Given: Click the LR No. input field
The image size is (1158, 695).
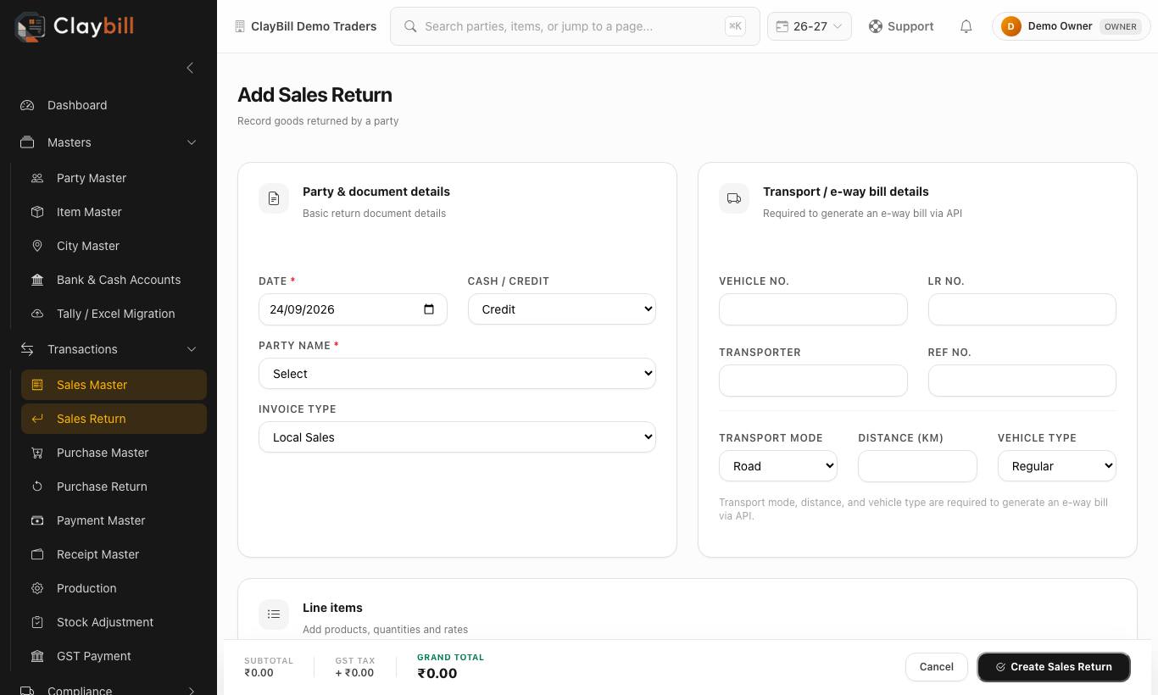Looking at the screenshot, I should pyautogui.click(x=1022, y=309).
